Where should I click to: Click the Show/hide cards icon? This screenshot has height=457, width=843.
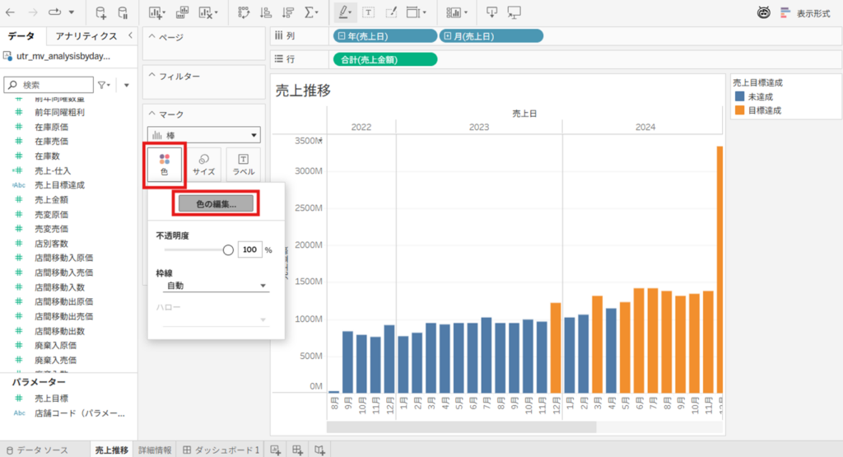454,12
